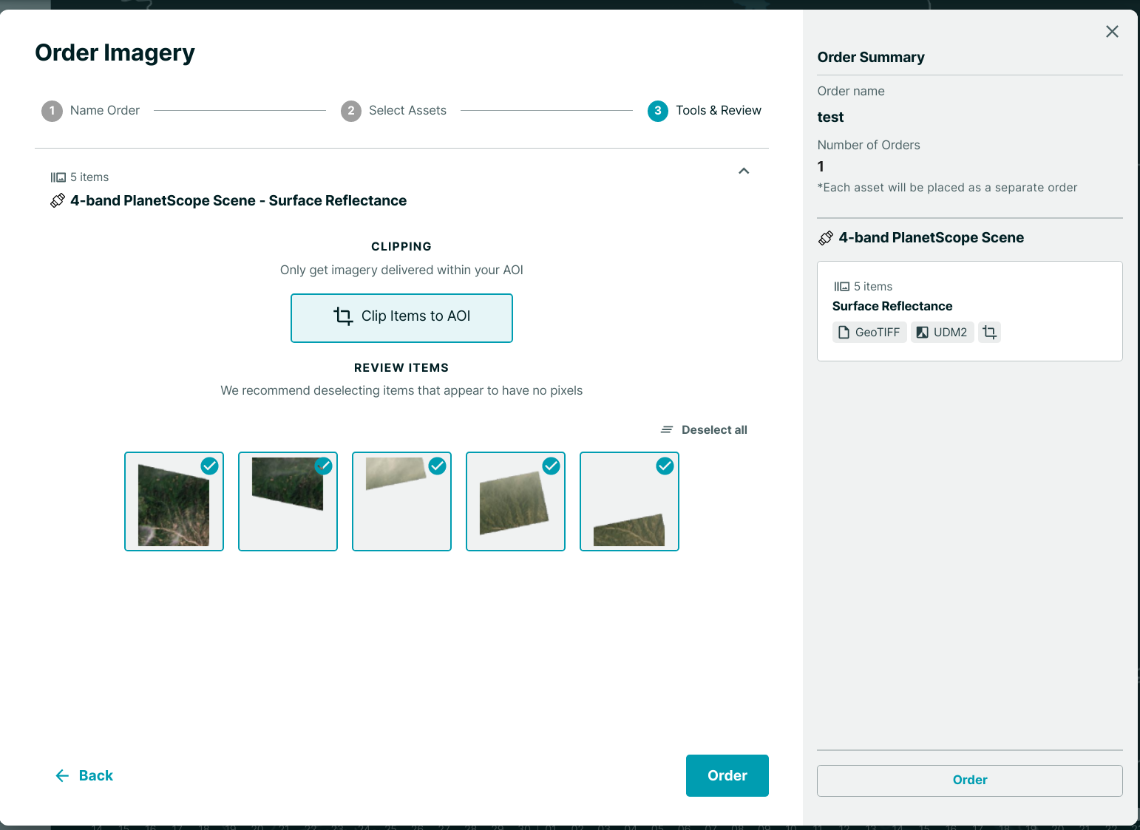Image resolution: width=1140 pixels, height=830 pixels.
Task: Click the Order Summary heading
Action: (x=871, y=57)
